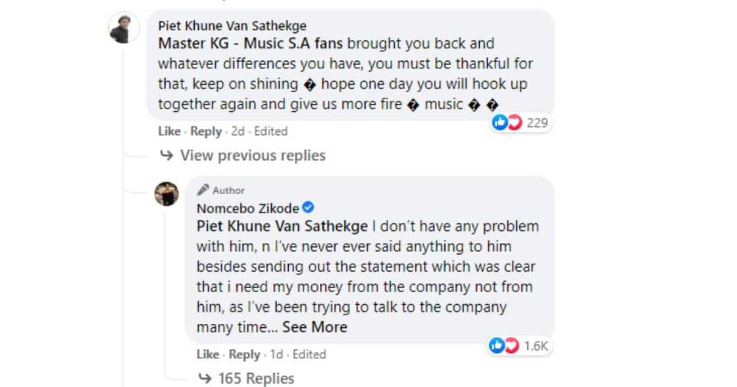Open reactions on the 1.6K-reaction reply

[519, 346]
